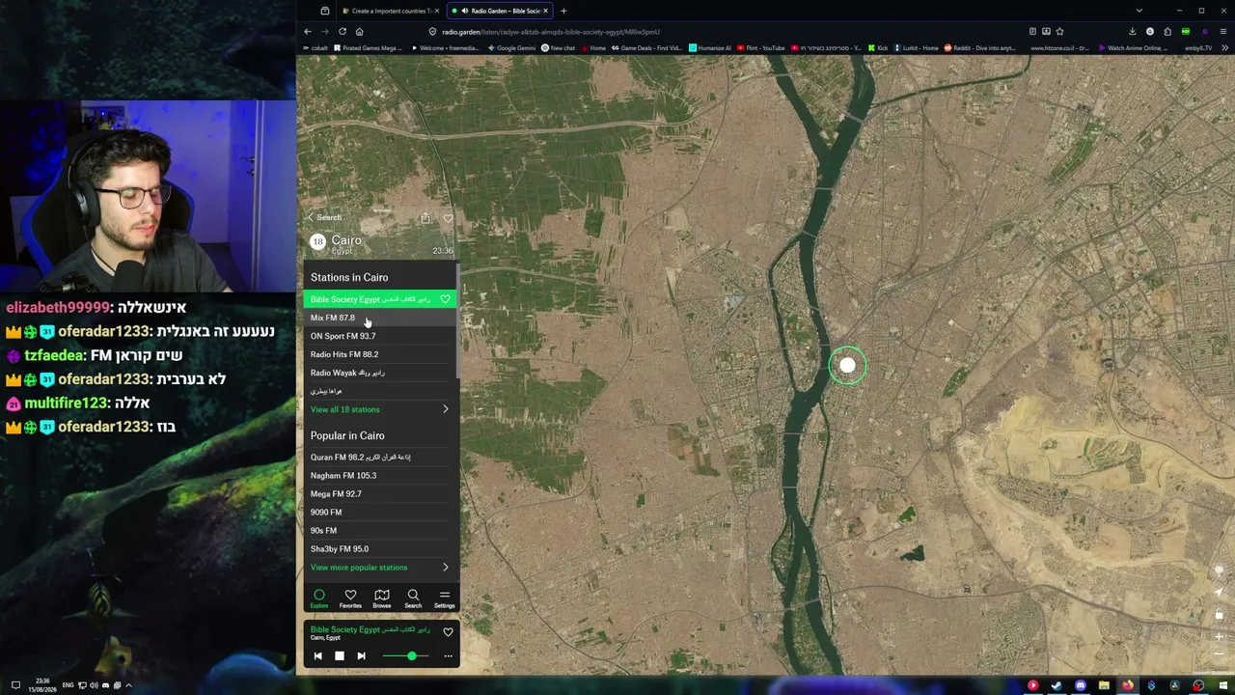The width and height of the screenshot is (1235, 695).
Task: Go to the browser home page
Action: pos(359,31)
